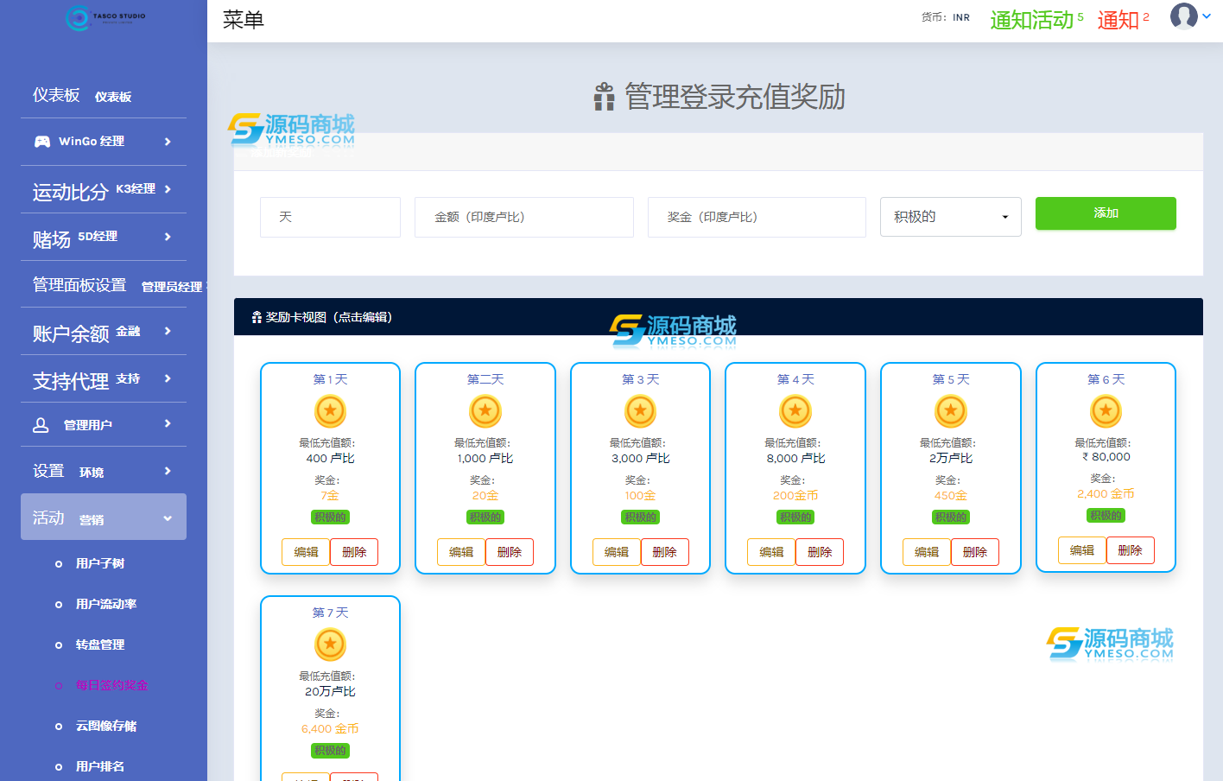The height and width of the screenshot is (781, 1223).
Task: Click the gold coin on Day 4 card
Action: coord(795,411)
